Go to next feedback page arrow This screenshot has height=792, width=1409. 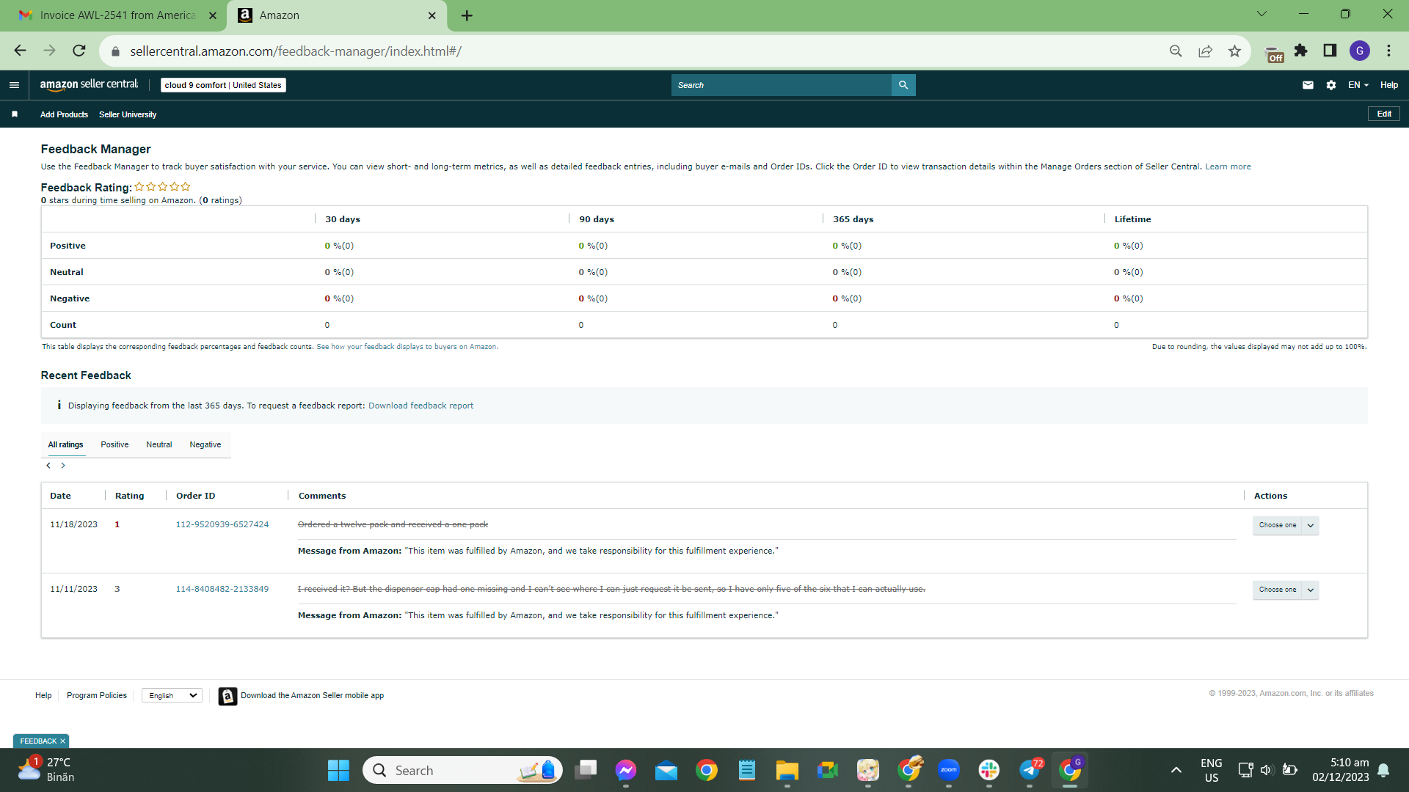coord(63,466)
